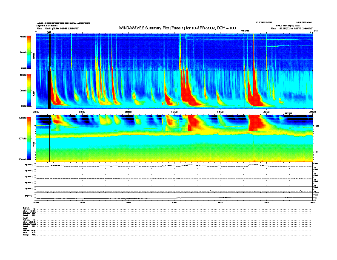Click the 10 label on TNR right axis
The width and height of the screenshot is (337, 260).
click(x=317, y=152)
